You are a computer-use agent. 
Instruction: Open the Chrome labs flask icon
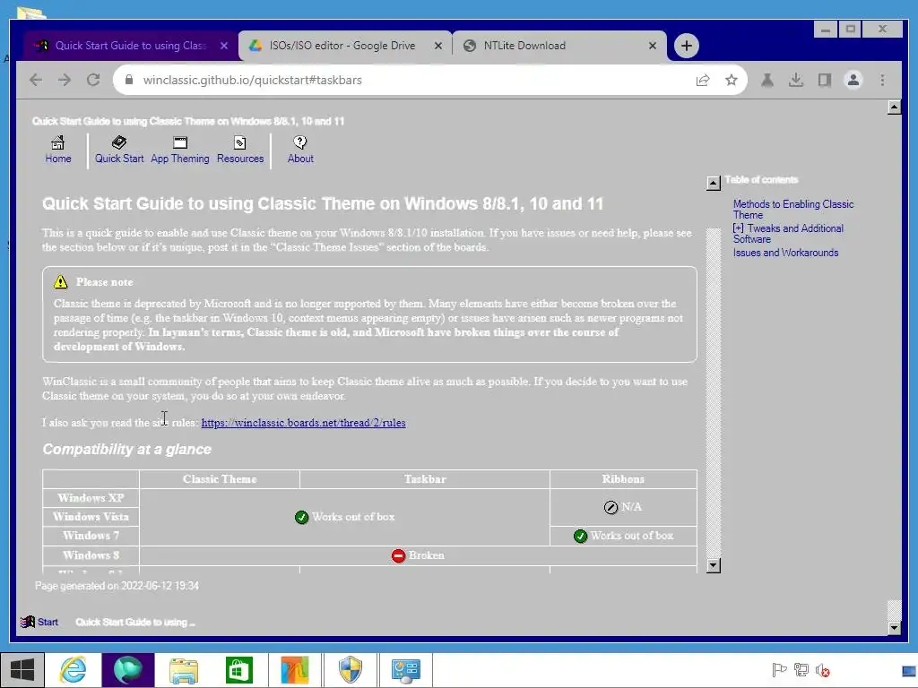coord(767,80)
